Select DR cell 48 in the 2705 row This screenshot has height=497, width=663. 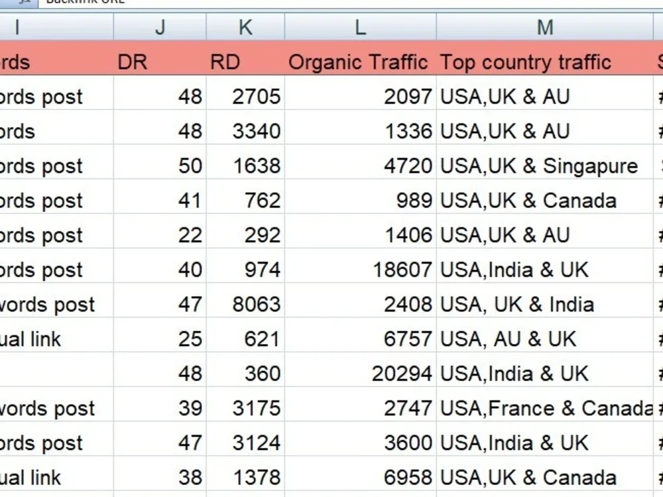coord(160,93)
